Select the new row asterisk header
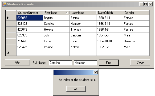Image resolution: width=155 pixels, height=96 pixels. point(11,53)
